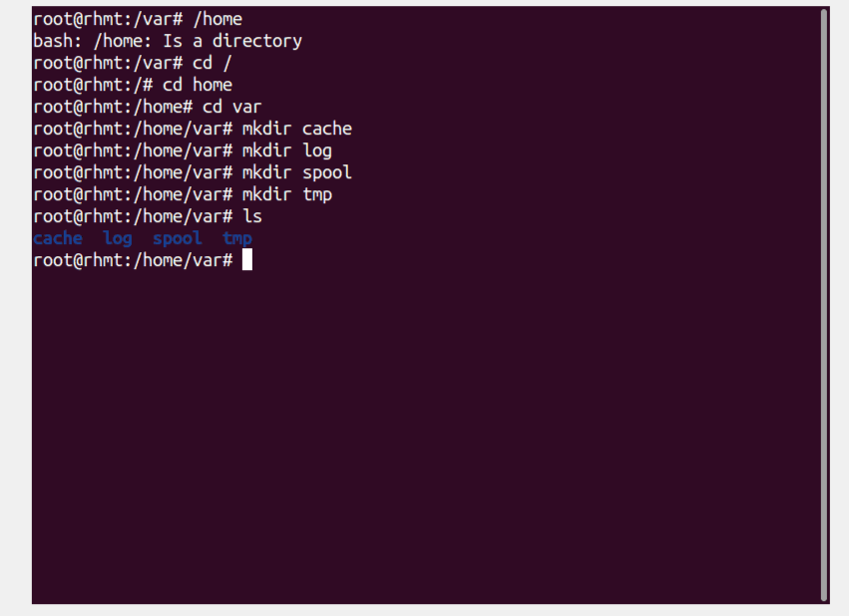The width and height of the screenshot is (849, 616).
Task: Click the 'root@rhmt:/home#' prompt text
Action: point(113,107)
